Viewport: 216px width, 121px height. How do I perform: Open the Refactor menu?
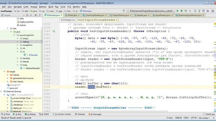pos(43,7)
